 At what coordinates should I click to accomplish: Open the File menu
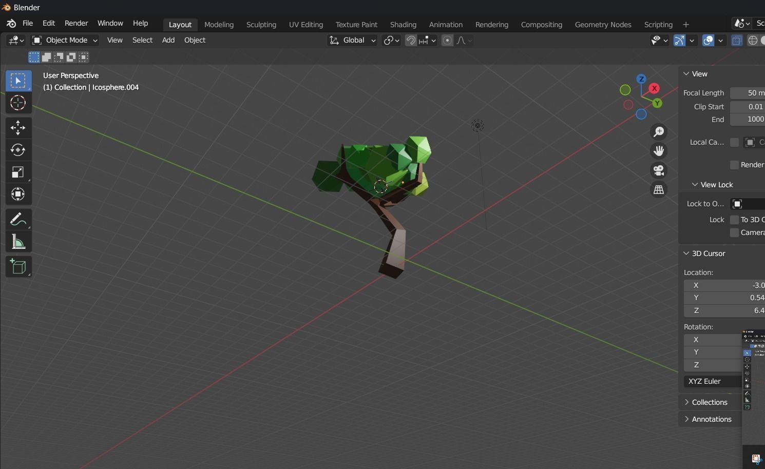pos(28,24)
